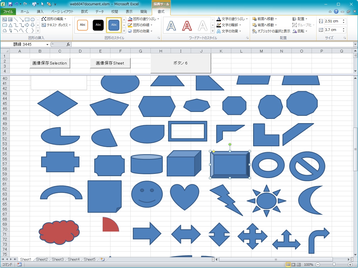358x268 pixels.
Task: Click the red cloud shape on sheet
Action: [59, 232]
